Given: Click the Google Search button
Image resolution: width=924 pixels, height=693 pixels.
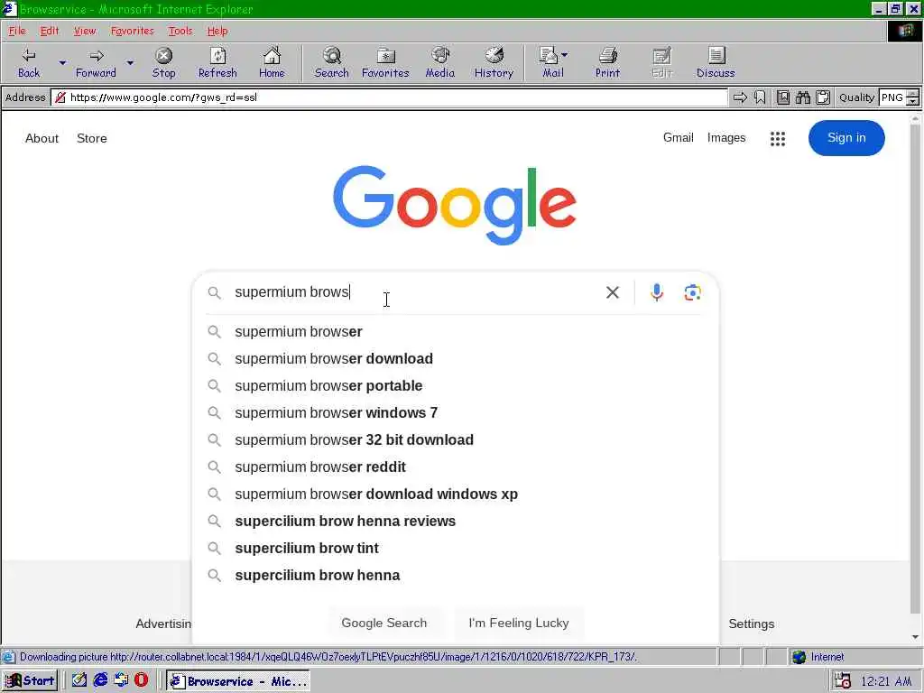Looking at the screenshot, I should [x=384, y=623].
